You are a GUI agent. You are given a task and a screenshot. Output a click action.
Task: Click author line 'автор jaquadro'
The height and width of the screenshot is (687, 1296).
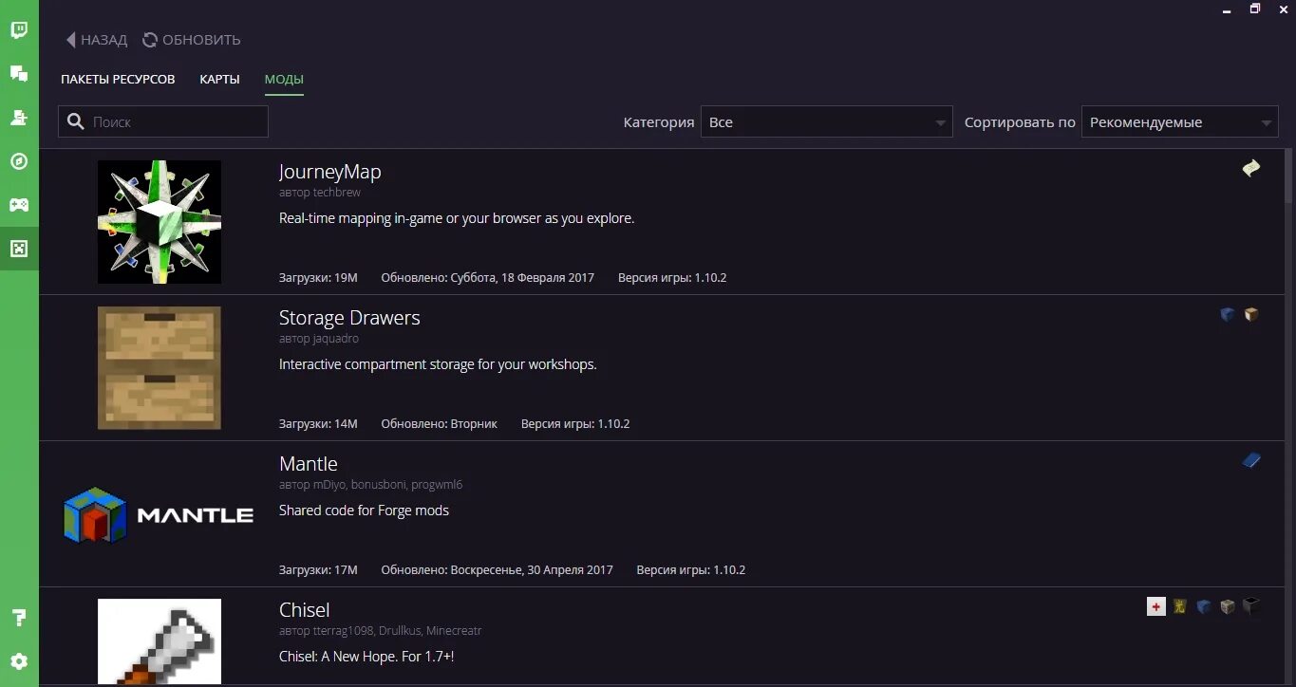[x=319, y=339]
